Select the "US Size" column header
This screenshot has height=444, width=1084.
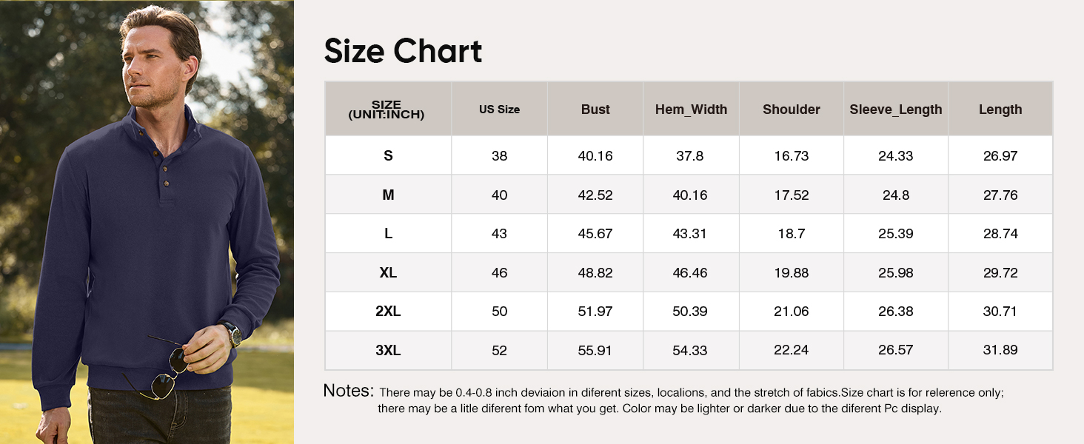point(499,110)
